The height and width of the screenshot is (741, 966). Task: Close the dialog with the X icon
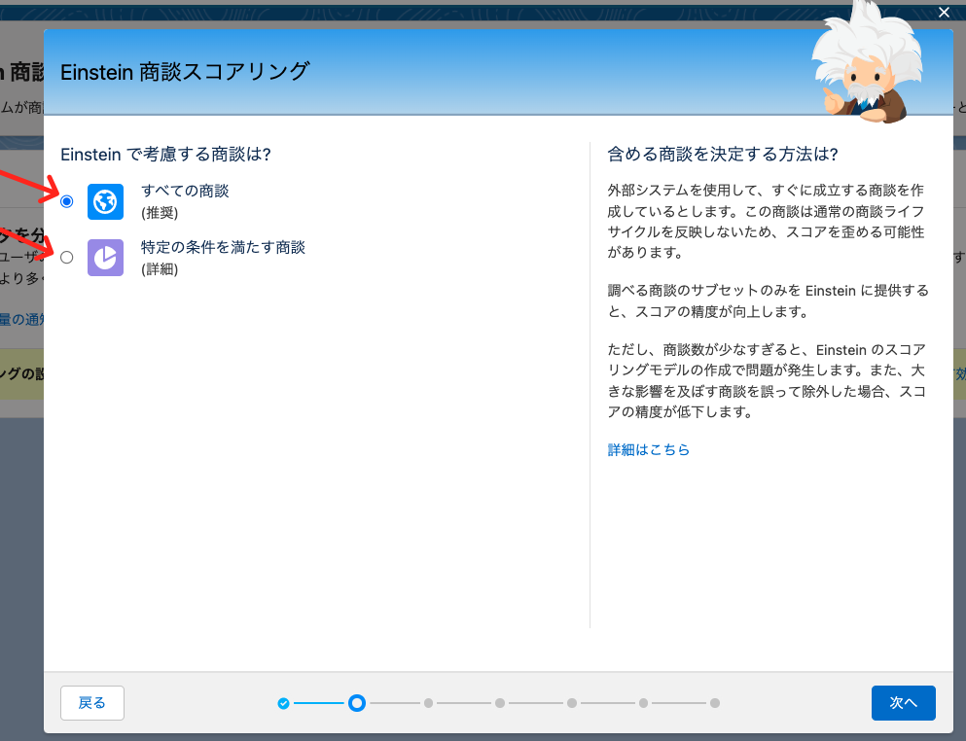[x=944, y=13]
